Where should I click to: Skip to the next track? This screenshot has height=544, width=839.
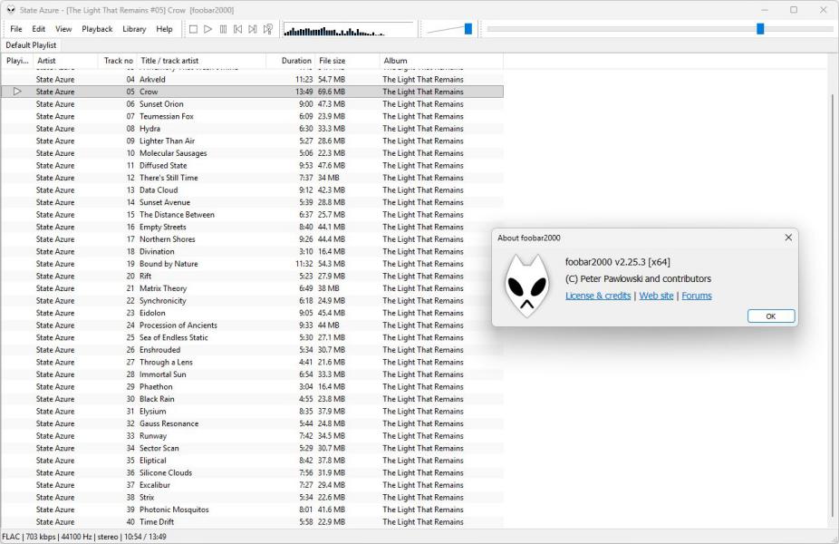click(x=253, y=29)
